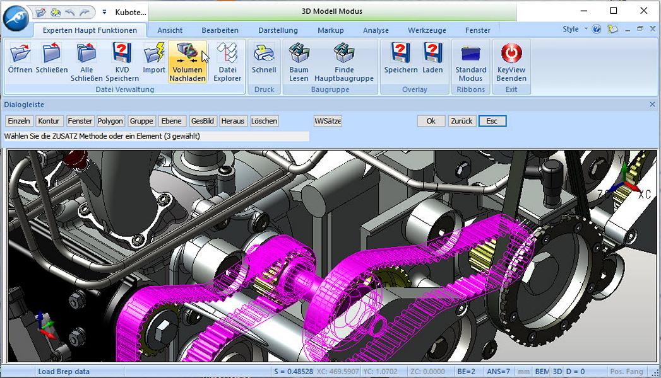661x378 pixels.
Task: Switch to the Analyse tab
Action: 376,30
